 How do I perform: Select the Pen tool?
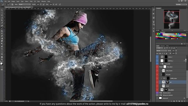[x=2, y=47]
